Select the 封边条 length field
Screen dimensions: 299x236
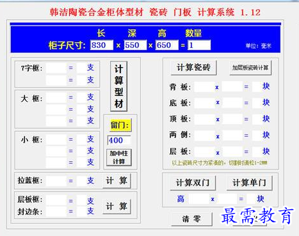click(56, 212)
